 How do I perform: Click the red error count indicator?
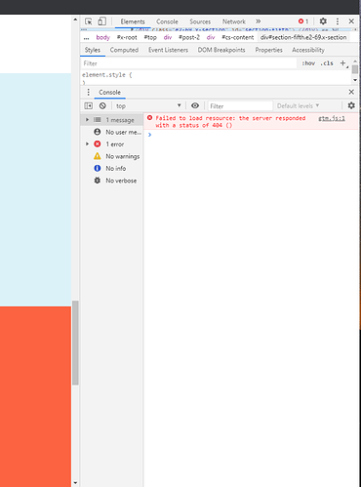(303, 21)
